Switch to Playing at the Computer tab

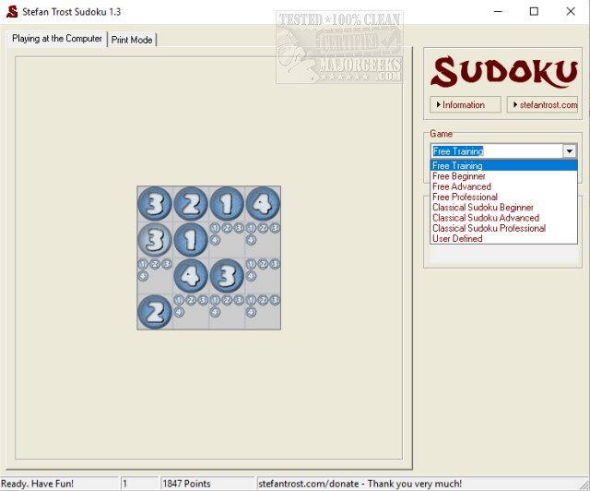pos(57,39)
